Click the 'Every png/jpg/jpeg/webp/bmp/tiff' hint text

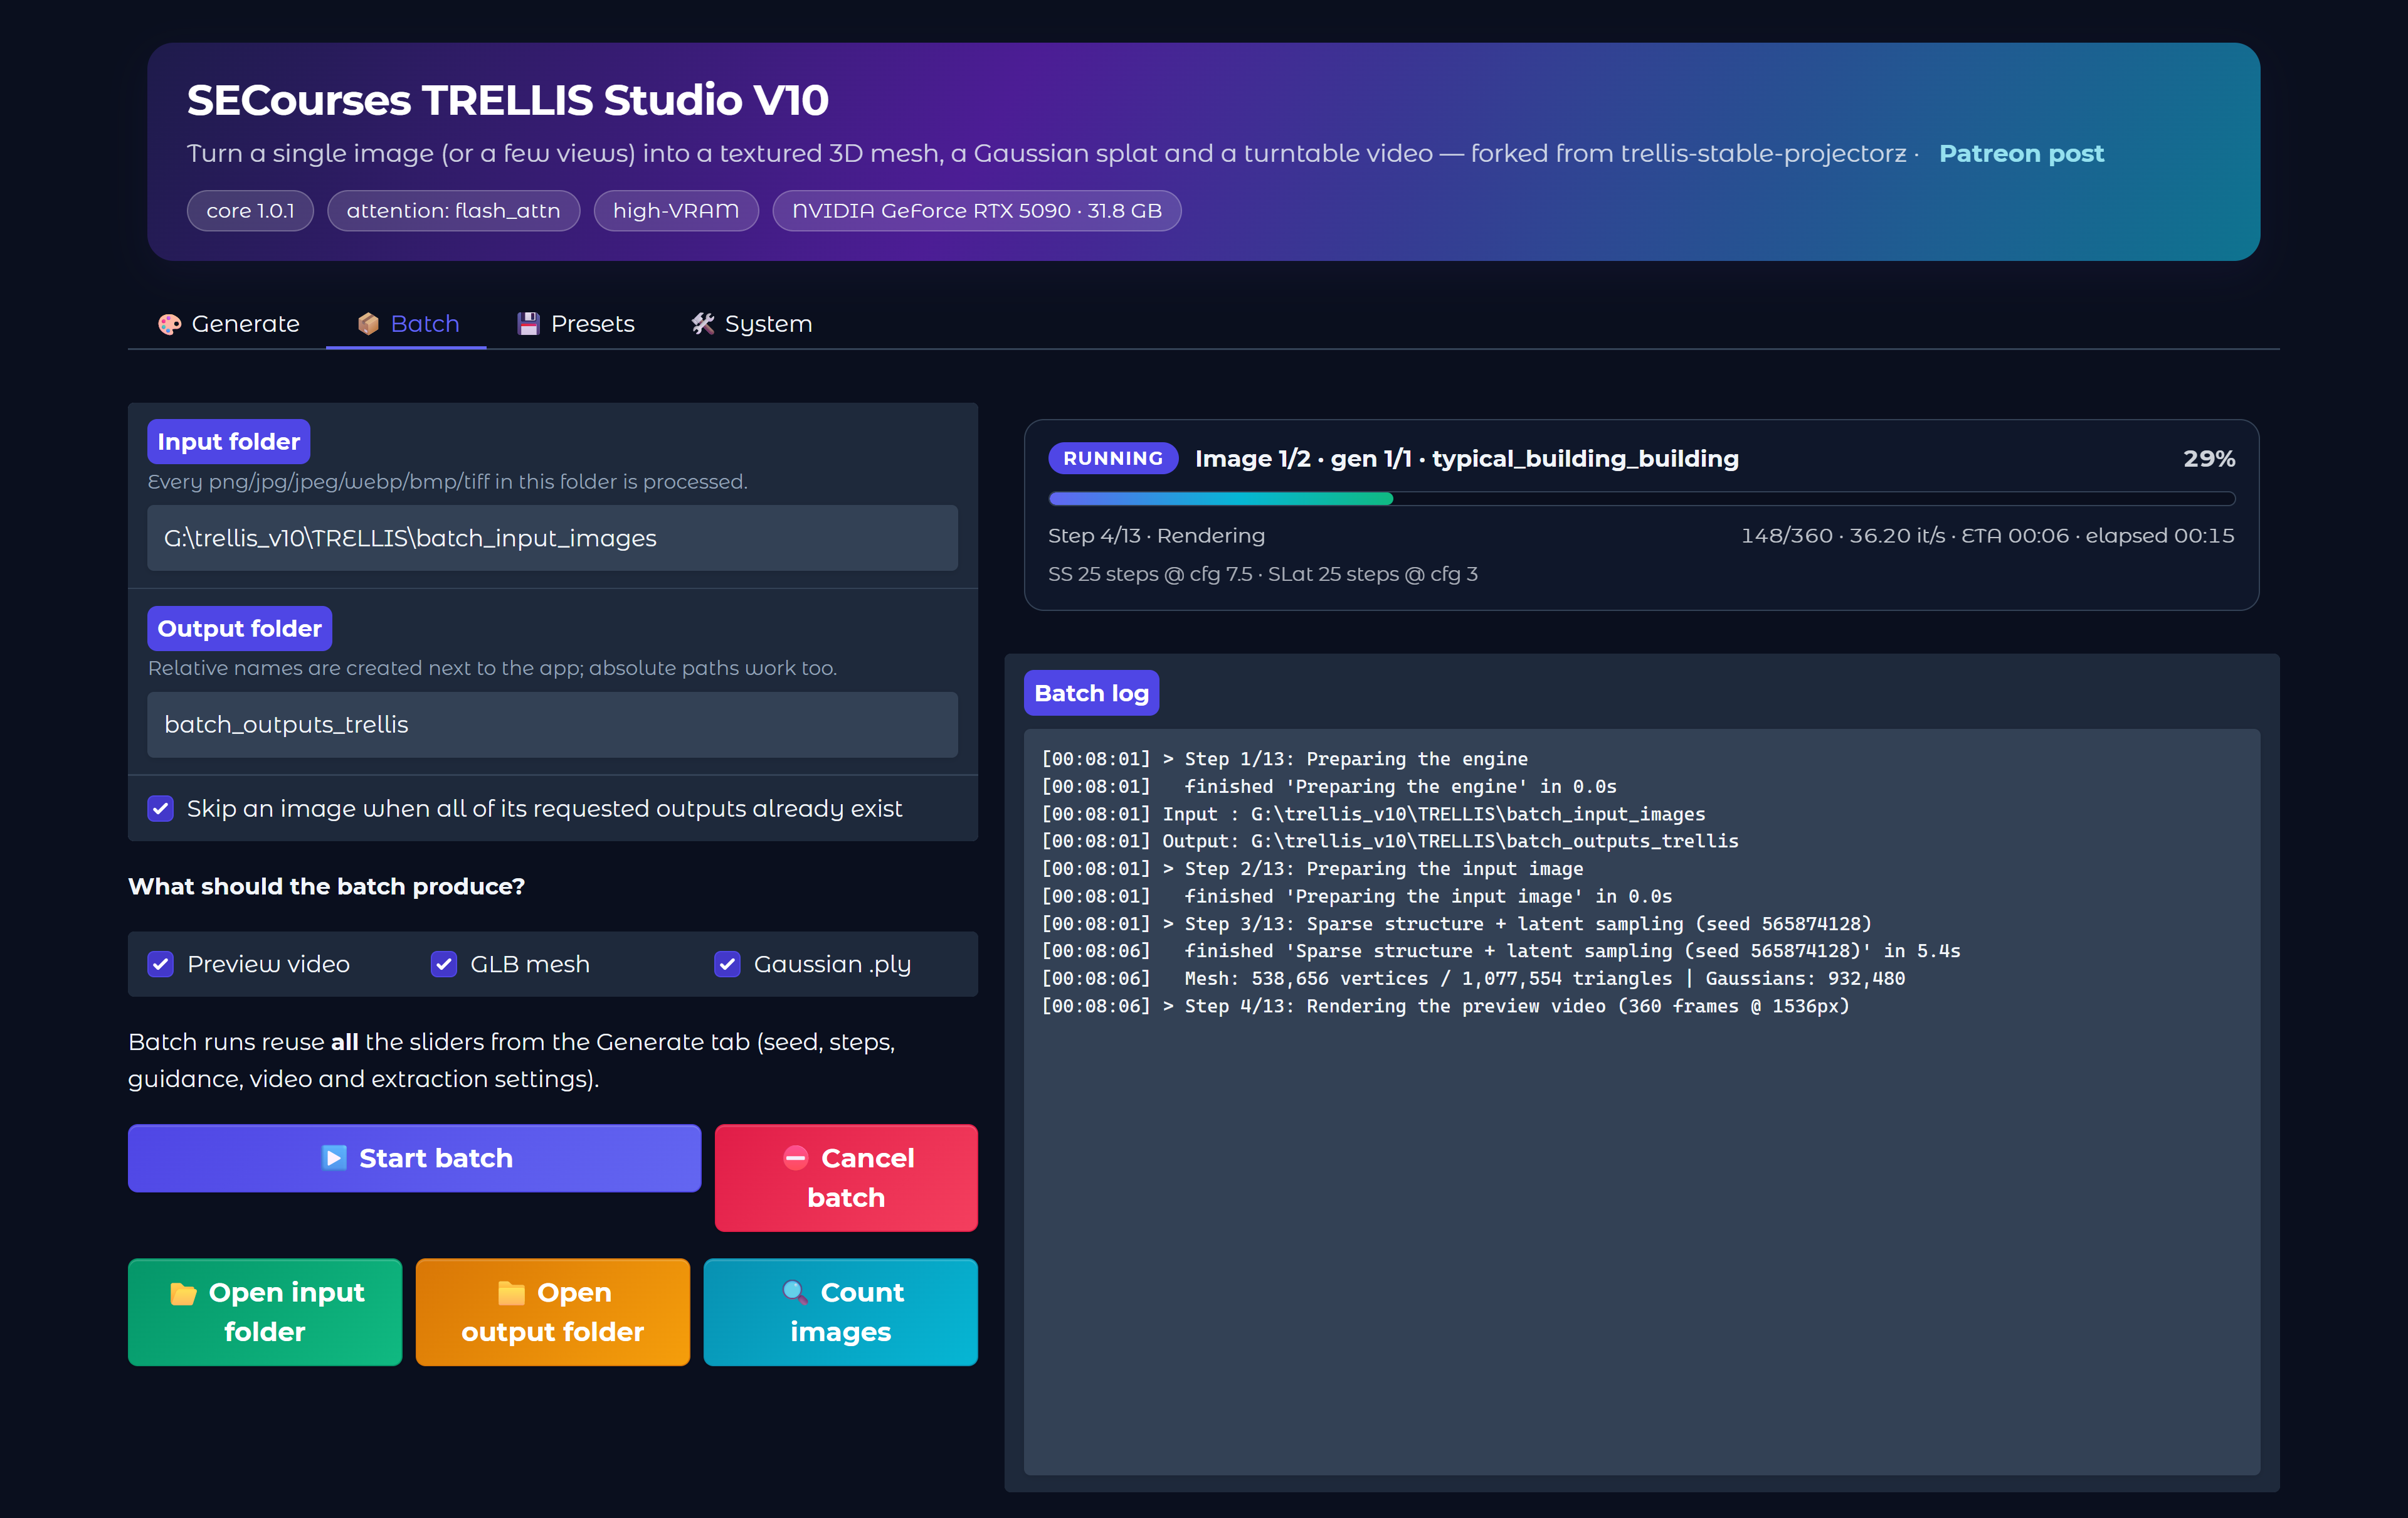coord(448,482)
